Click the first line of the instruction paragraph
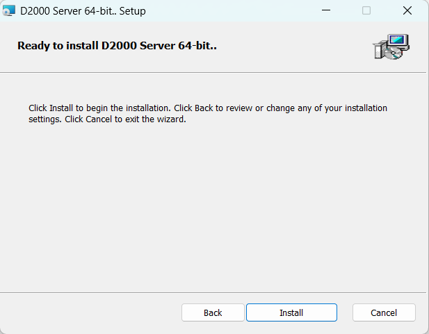Viewport: 429px width, 334px height. pos(209,108)
